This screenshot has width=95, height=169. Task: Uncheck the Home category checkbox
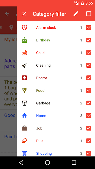[89, 115]
